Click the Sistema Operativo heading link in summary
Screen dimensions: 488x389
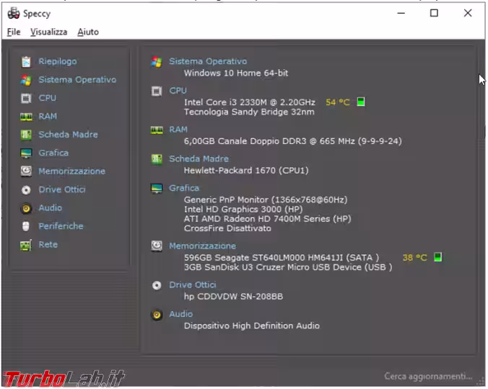tap(208, 61)
